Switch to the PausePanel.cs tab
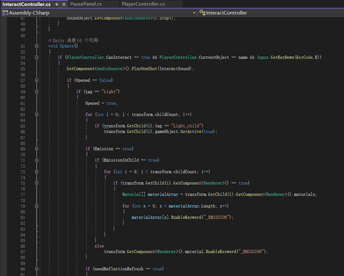 [x=86, y=4]
